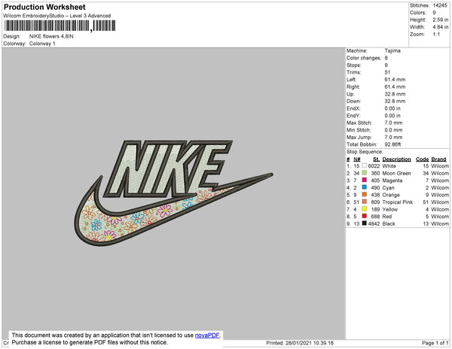Click the Height value '2.59 in'
This screenshot has width=452, height=349.
pos(440,20)
